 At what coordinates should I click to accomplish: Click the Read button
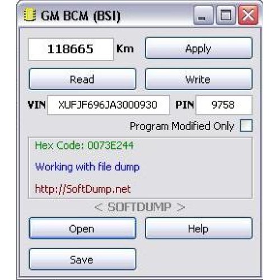click(x=82, y=79)
